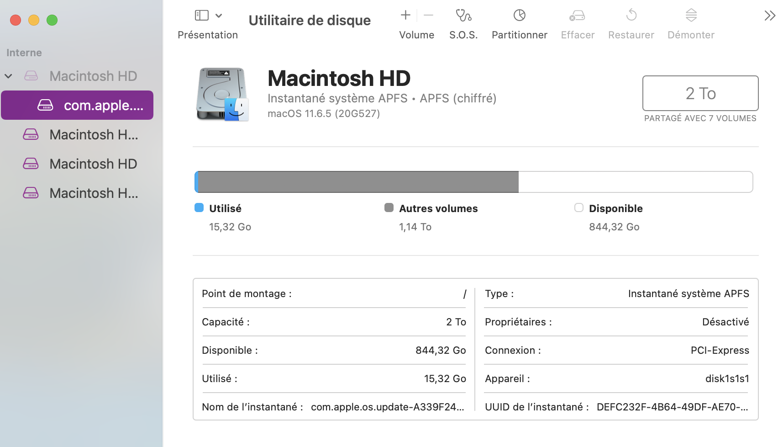
Task: Click the Macintosh HD volume heading
Action: (339, 78)
